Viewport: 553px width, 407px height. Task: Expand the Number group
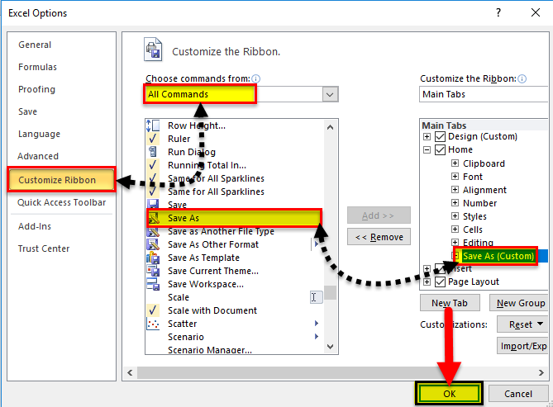tap(455, 202)
